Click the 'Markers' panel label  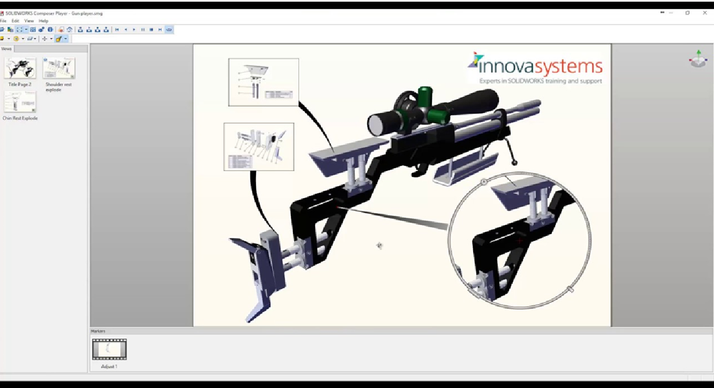click(x=98, y=331)
